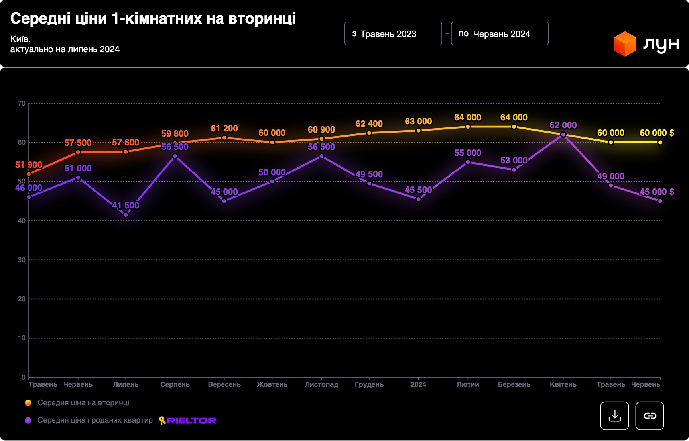689x441 pixels.
Task: Select the purple 56 500 point at Серпень
Action: pos(175,156)
